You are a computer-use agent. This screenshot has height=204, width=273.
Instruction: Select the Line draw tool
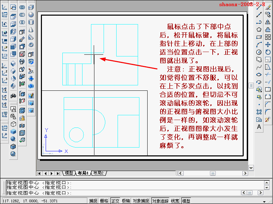(259, 7)
